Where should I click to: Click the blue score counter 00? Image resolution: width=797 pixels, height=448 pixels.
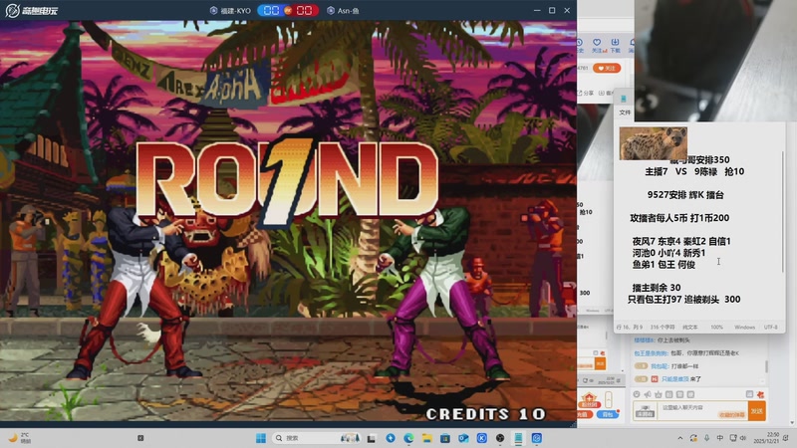tap(271, 11)
